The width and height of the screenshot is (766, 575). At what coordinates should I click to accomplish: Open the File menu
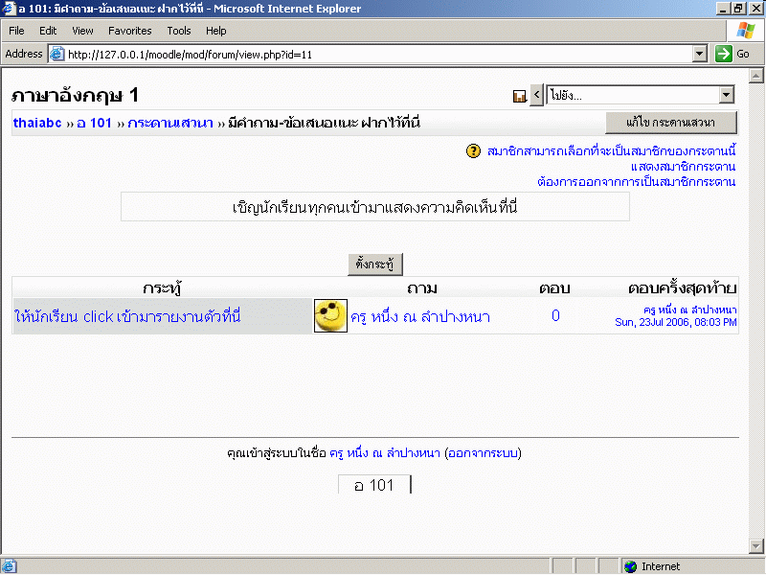16,31
